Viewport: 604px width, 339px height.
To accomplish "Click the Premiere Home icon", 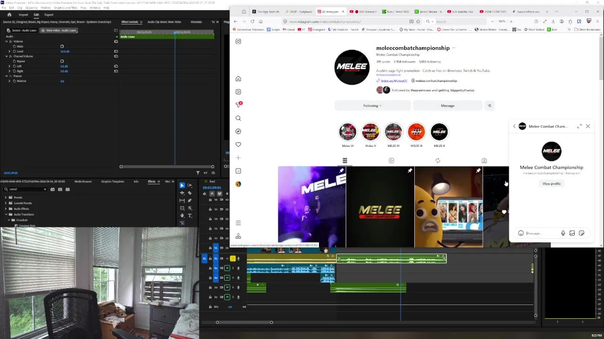I will pyautogui.click(x=9, y=15).
